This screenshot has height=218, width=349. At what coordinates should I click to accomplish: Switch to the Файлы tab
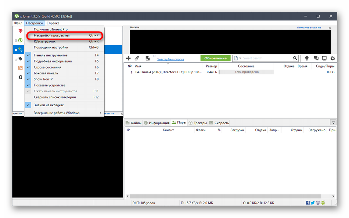134,123
